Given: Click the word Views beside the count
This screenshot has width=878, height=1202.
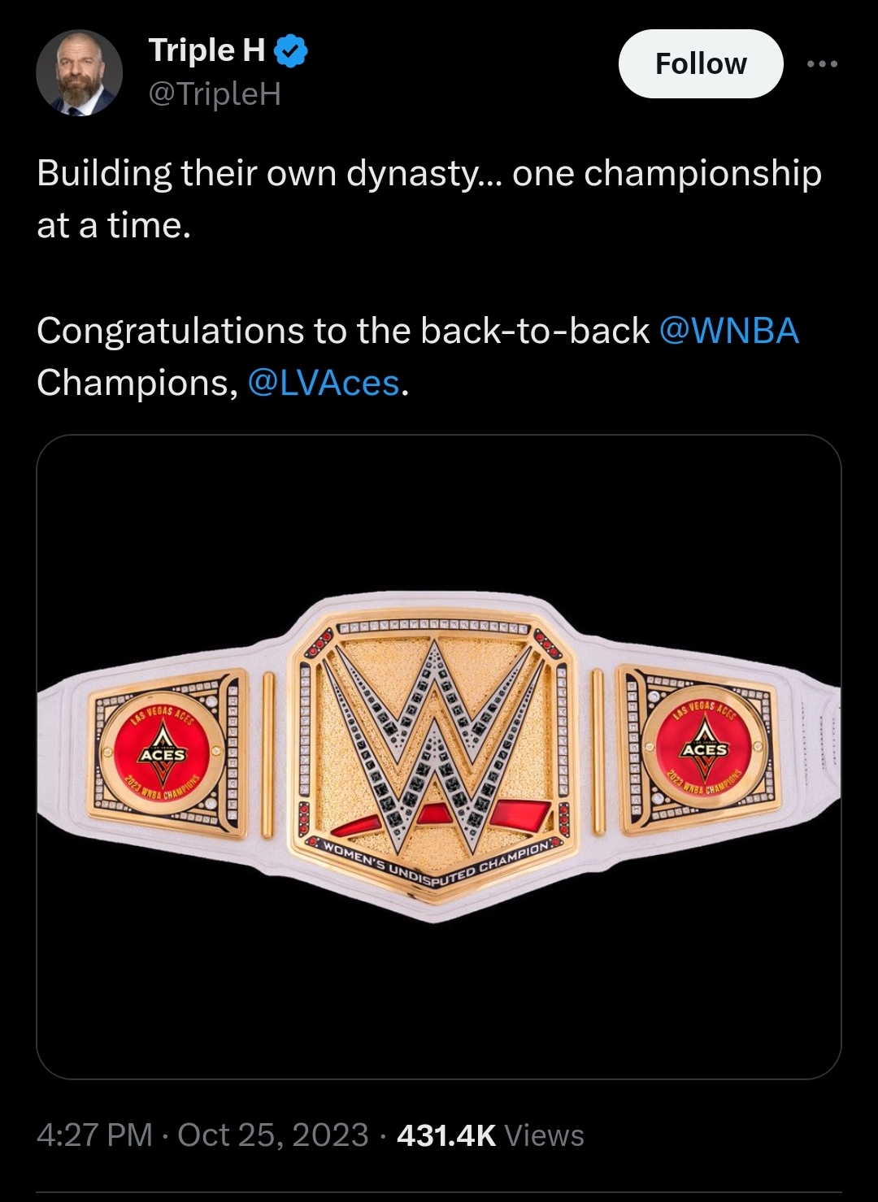Looking at the screenshot, I should click(x=544, y=1135).
